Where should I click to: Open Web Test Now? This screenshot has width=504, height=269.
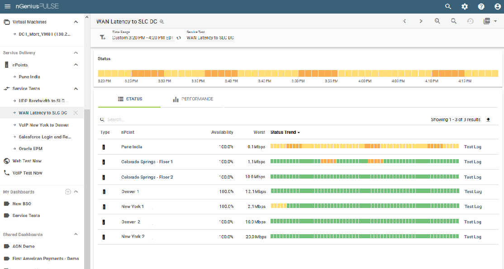(x=27, y=161)
